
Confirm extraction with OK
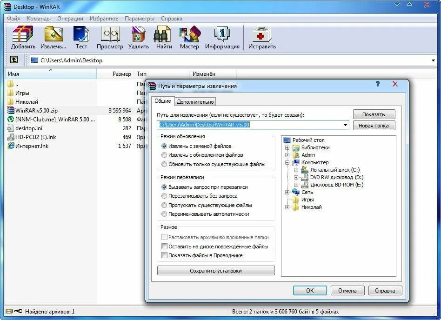[310, 291]
